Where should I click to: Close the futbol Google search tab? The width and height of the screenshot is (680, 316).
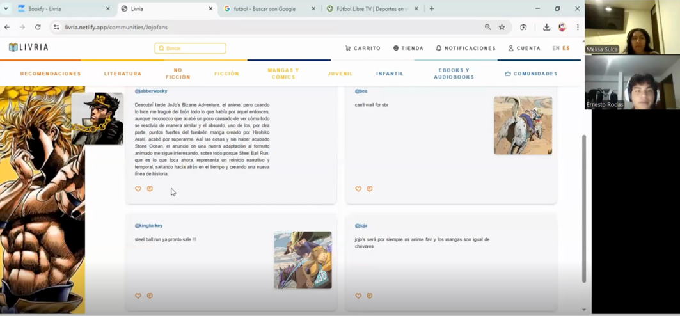point(313,9)
